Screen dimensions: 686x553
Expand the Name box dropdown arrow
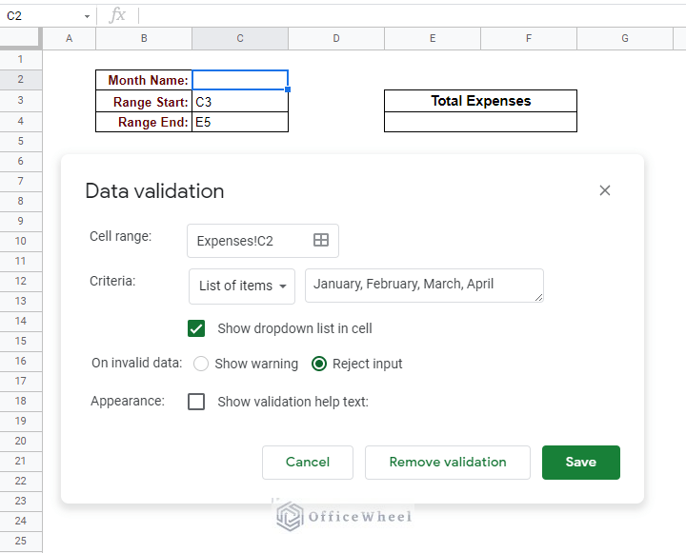coord(87,16)
